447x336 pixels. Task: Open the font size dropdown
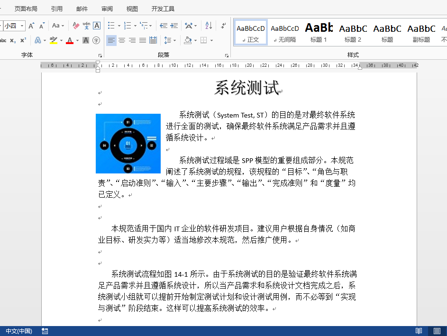click(x=21, y=26)
